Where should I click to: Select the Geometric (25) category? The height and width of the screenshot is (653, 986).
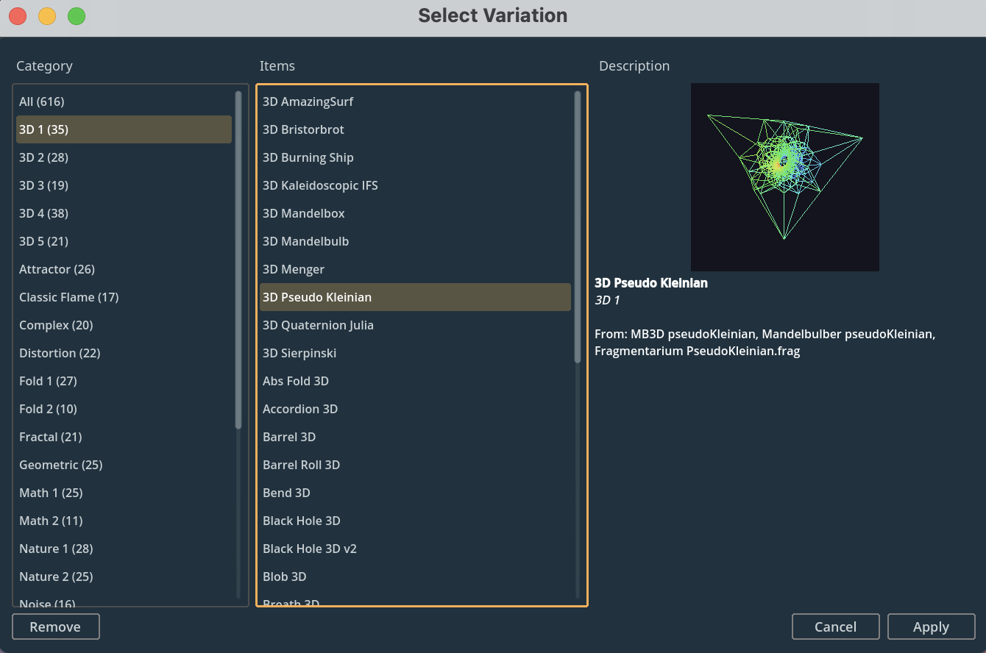pyautogui.click(x=124, y=465)
